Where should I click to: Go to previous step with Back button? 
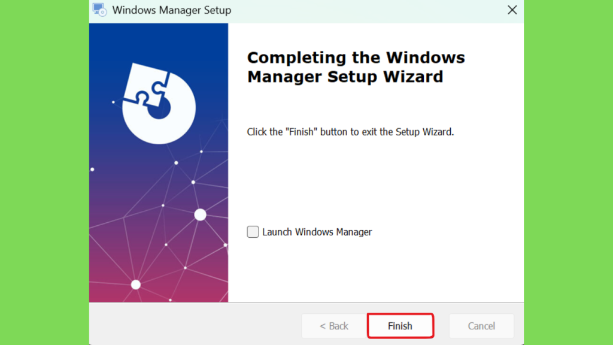333,326
